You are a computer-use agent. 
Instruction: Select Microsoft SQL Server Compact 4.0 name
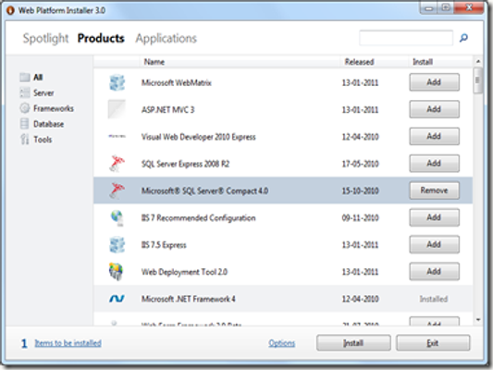click(204, 191)
